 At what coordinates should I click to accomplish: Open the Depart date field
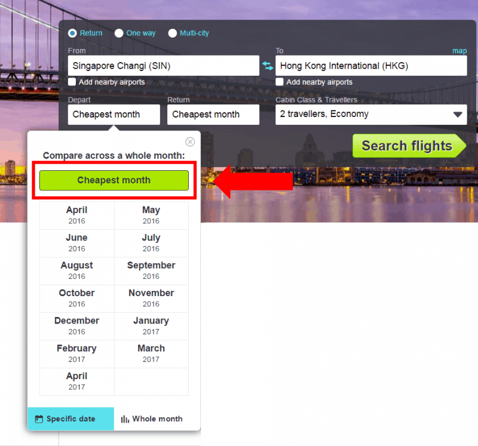114,115
